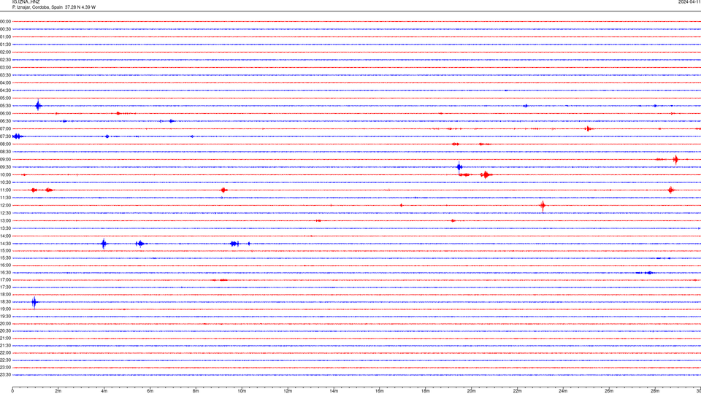Select the 12:00 row label
The image size is (701, 394).
(x=5, y=206)
